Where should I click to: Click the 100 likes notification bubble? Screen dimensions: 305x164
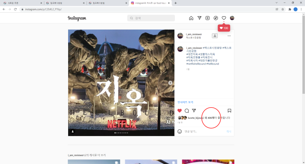click(x=224, y=28)
